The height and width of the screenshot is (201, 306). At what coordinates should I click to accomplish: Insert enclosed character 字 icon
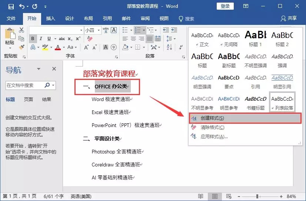114,47
